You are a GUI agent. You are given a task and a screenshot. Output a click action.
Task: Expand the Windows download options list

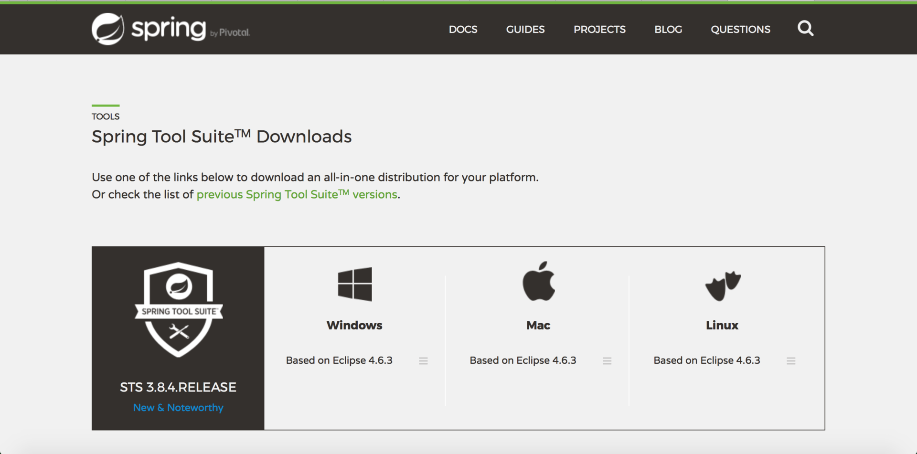tap(423, 361)
